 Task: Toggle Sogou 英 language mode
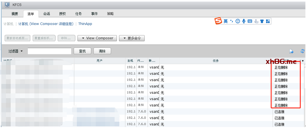pyautogui.click(x=226, y=21)
